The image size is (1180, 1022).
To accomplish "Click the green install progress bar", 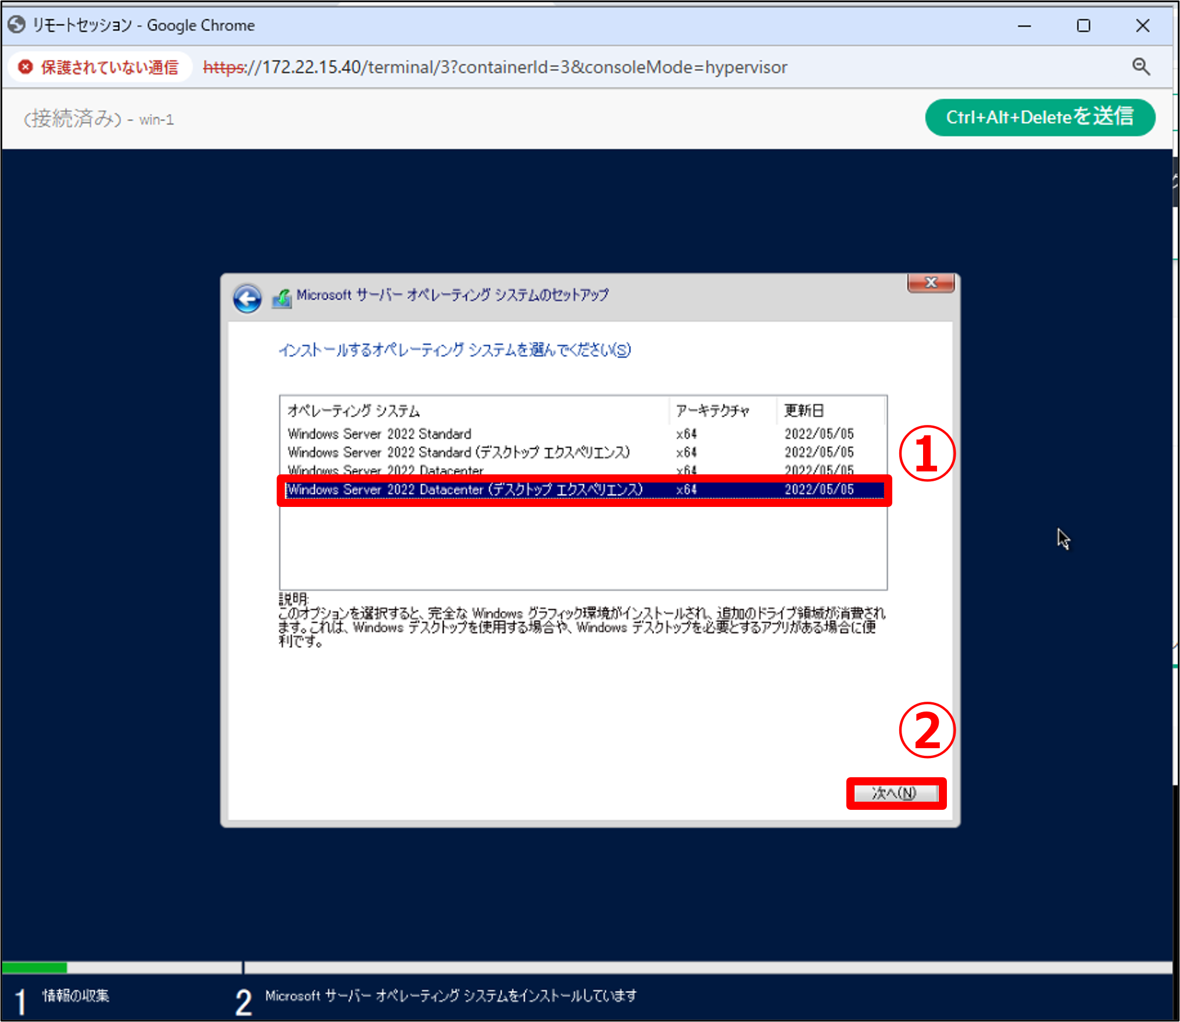I will pos(35,967).
